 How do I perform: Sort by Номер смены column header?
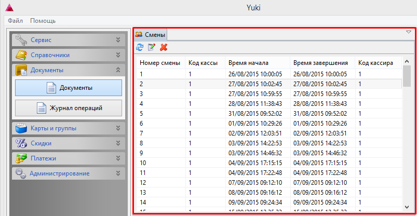[x=161, y=63]
